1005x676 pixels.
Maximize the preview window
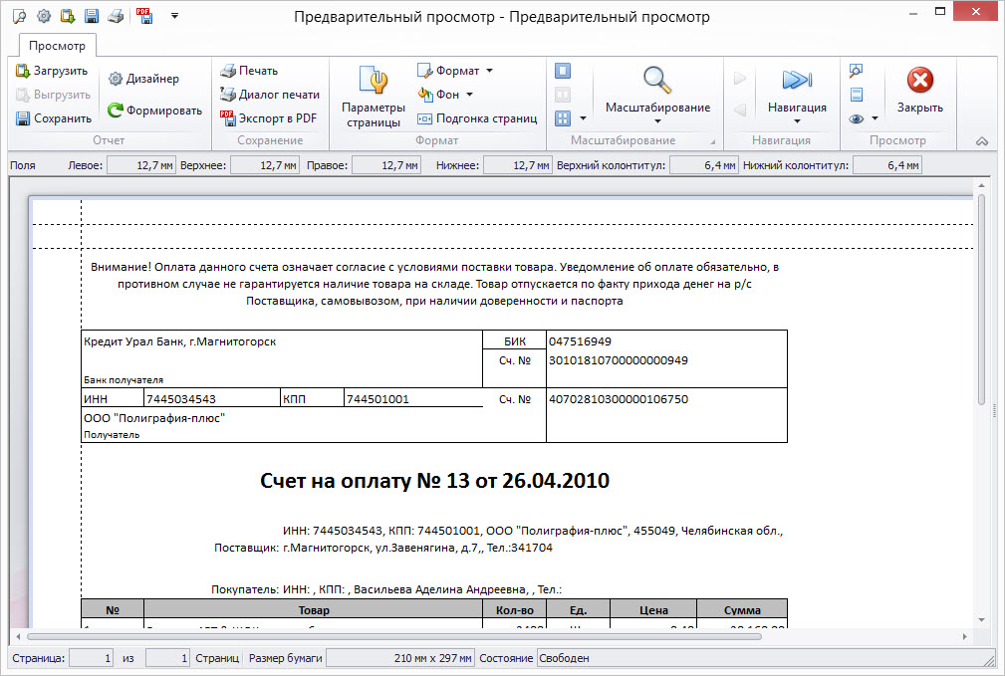(940, 12)
